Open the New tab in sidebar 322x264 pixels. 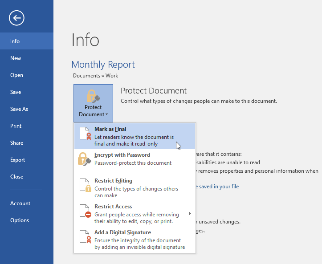point(16,58)
